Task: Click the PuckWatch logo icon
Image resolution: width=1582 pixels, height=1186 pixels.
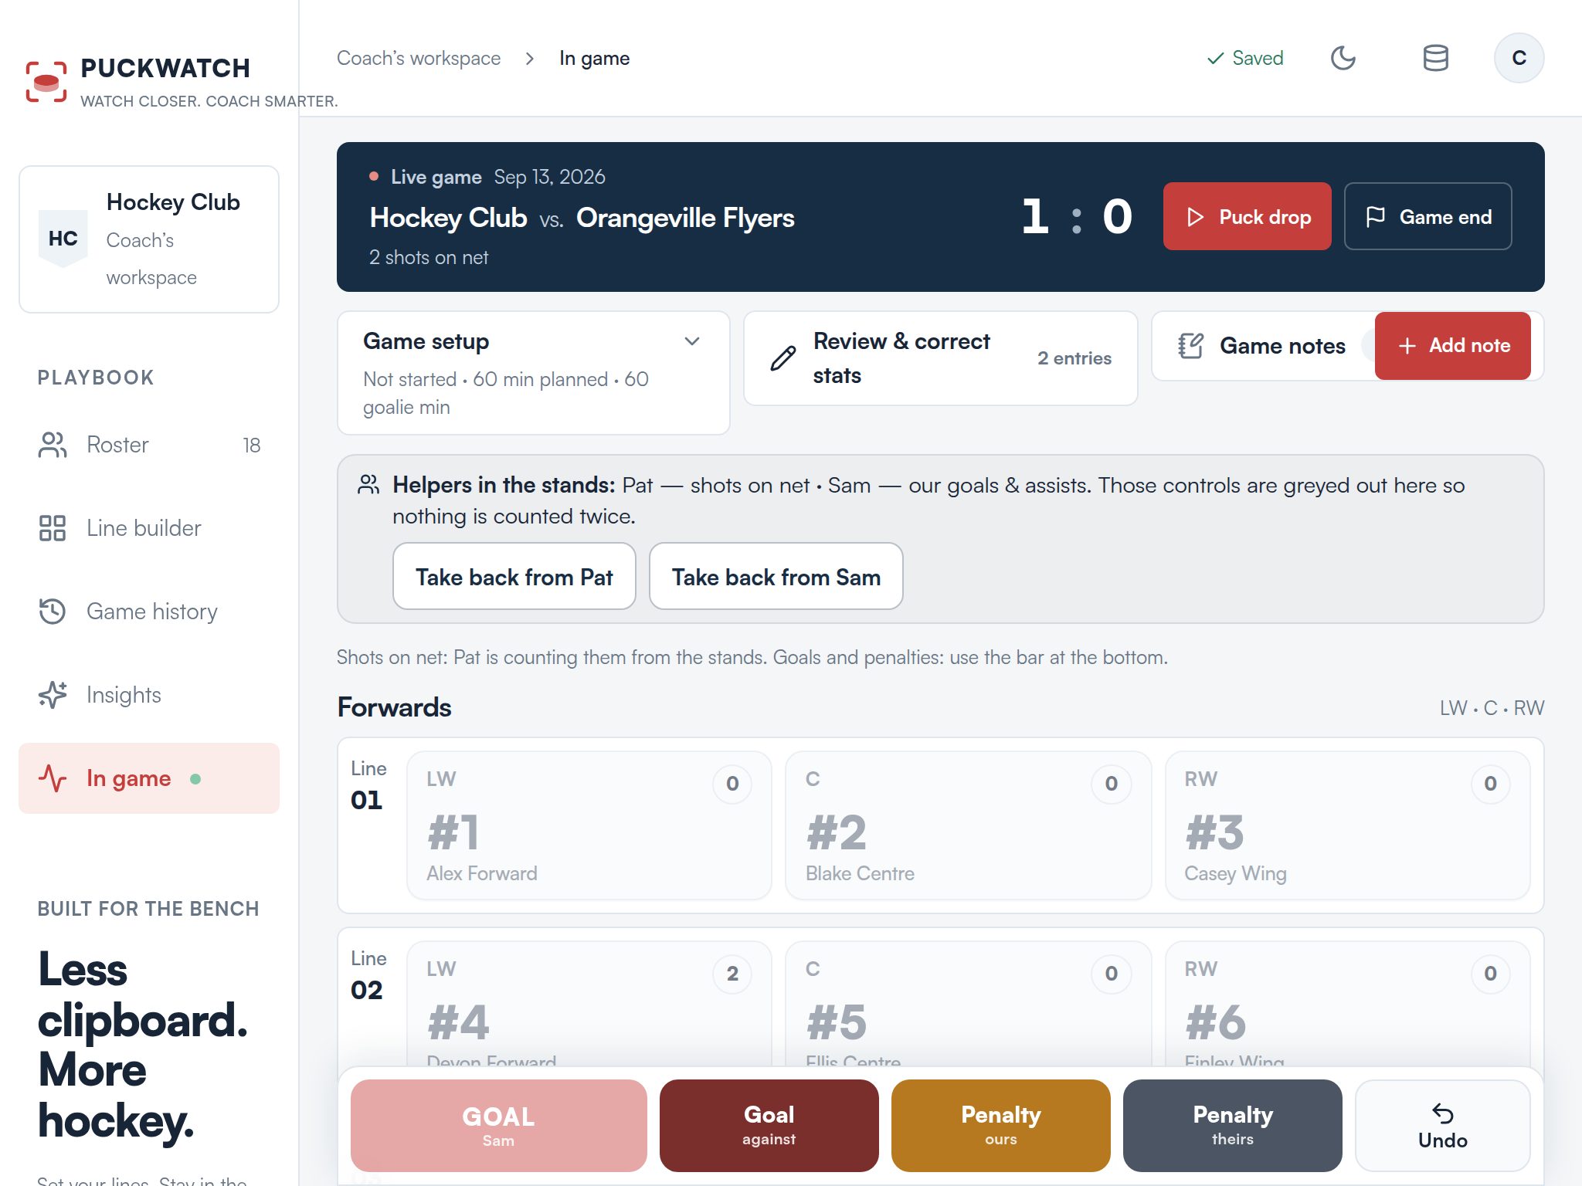Action: tap(46, 81)
